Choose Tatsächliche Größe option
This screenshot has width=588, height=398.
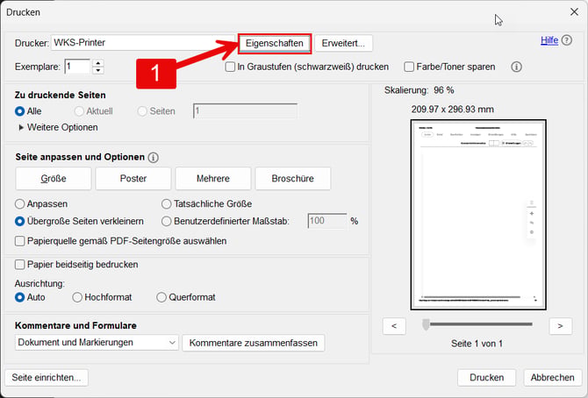click(x=166, y=204)
